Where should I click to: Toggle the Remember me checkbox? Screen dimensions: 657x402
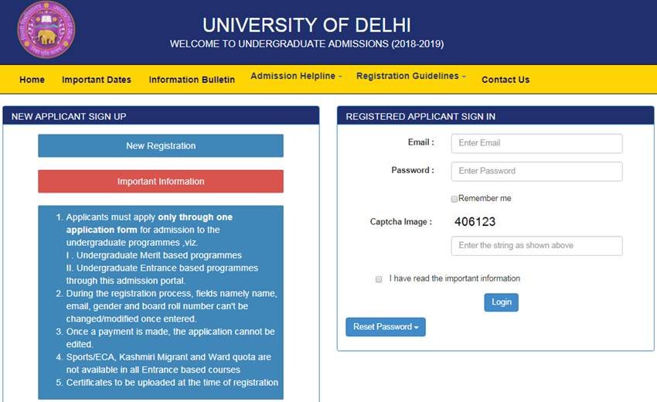(x=454, y=199)
